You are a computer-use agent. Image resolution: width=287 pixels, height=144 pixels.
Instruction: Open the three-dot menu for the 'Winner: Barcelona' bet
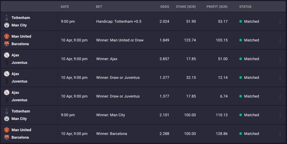click(x=280, y=134)
